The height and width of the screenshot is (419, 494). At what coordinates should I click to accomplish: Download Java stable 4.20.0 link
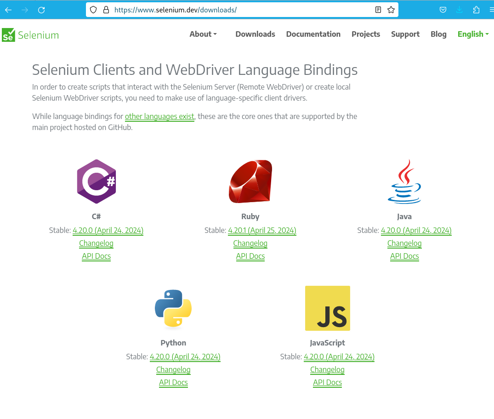tap(416, 231)
